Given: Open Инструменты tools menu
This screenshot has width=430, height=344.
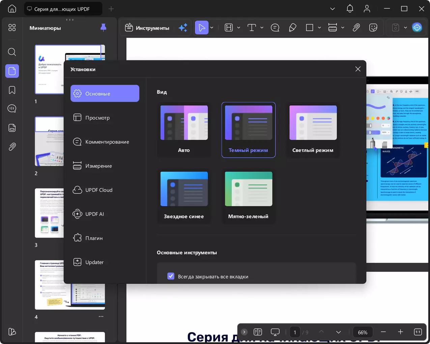Looking at the screenshot, I should coord(147,28).
